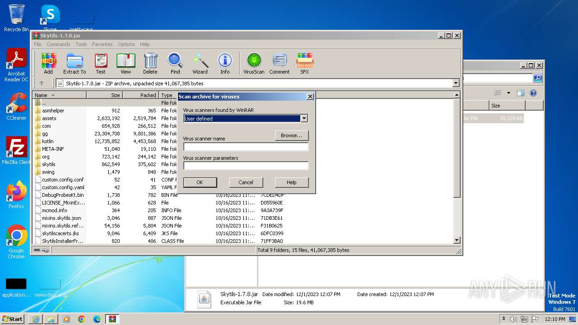Viewport: 578px width, 325px height.
Task: Click Browse button in scan dialog
Action: [292, 135]
